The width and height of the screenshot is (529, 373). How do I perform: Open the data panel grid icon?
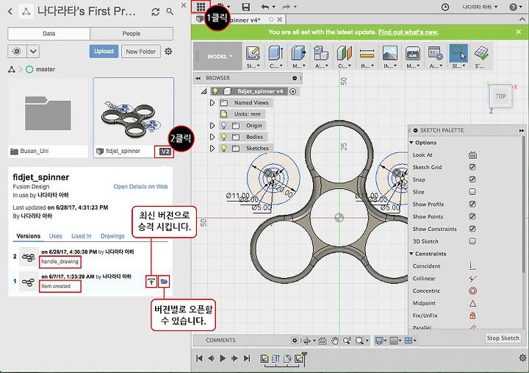pos(201,6)
